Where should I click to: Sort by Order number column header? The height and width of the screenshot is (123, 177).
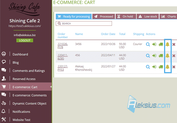[63, 36]
